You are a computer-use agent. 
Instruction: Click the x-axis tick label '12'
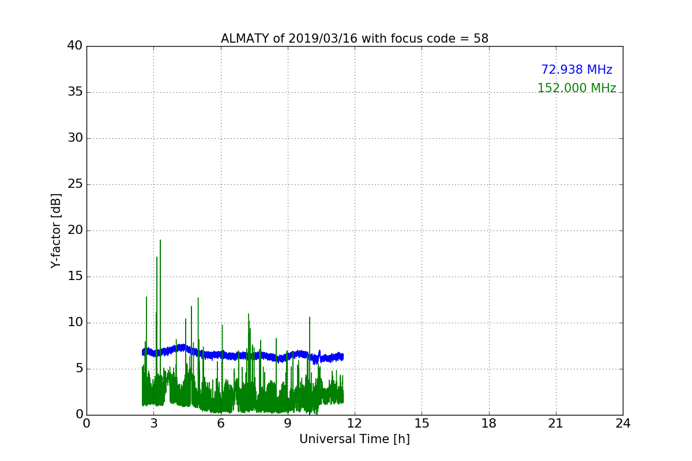355,424
